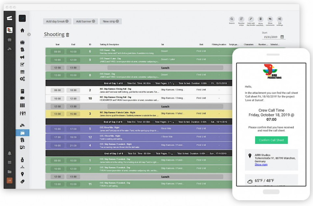Screen dimensions: 313x206
Task: Click ID number 10 in Dining Hall strip
Action: click(90, 98)
